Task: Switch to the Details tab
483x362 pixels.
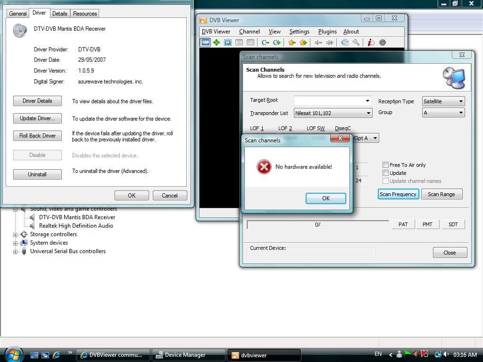Action: coord(59,13)
